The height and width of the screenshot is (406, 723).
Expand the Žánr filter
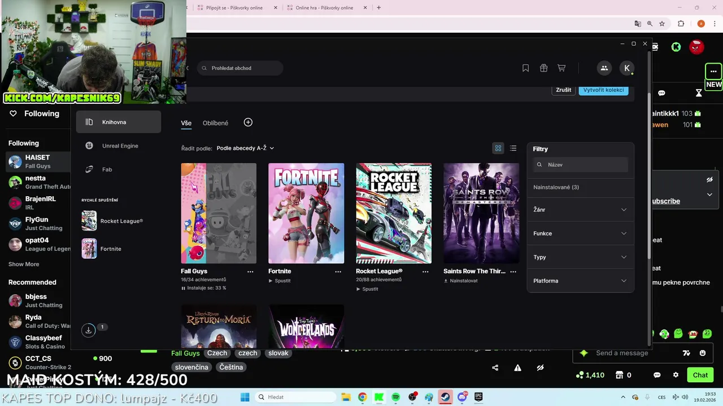(x=580, y=210)
